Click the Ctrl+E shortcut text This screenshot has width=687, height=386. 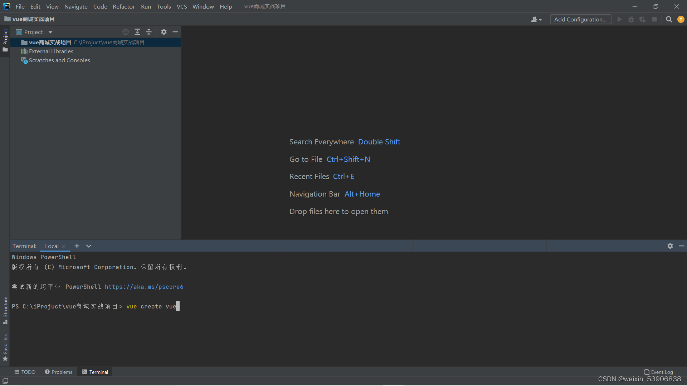pyautogui.click(x=343, y=177)
